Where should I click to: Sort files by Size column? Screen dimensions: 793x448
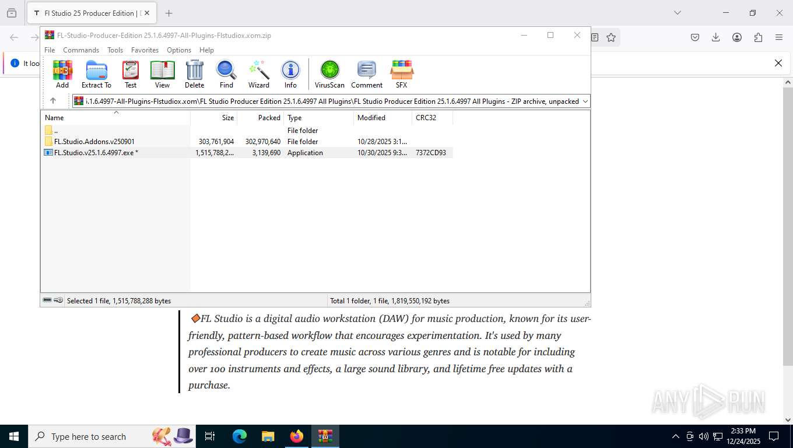click(x=214, y=117)
